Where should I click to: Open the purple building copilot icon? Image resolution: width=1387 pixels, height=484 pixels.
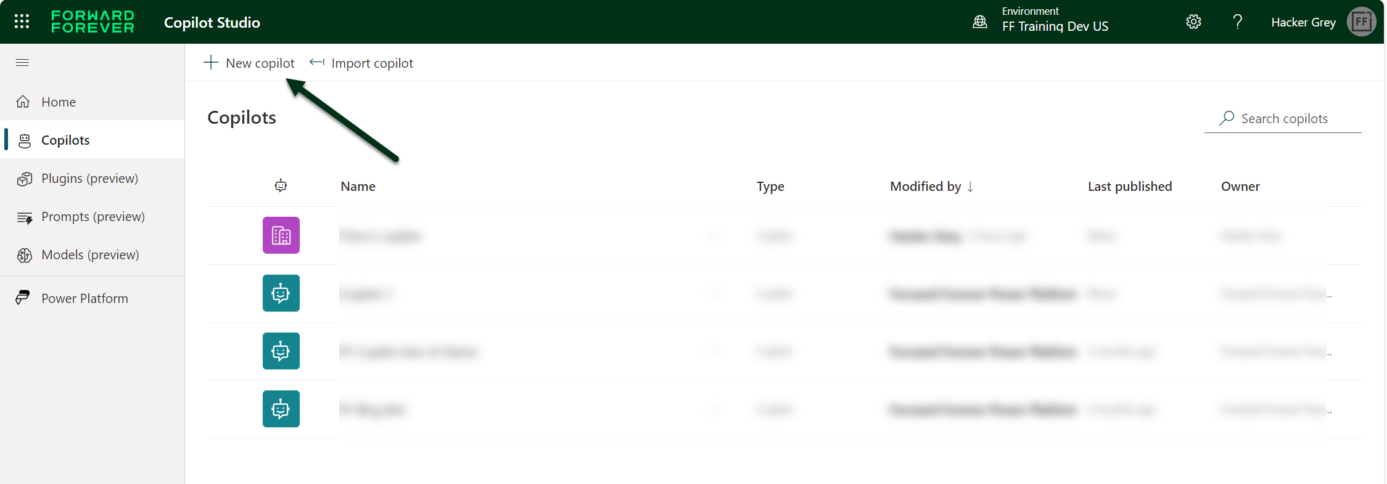281,235
